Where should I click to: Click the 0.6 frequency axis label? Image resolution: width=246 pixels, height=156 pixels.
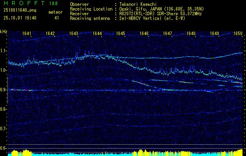tap(4, 148)
